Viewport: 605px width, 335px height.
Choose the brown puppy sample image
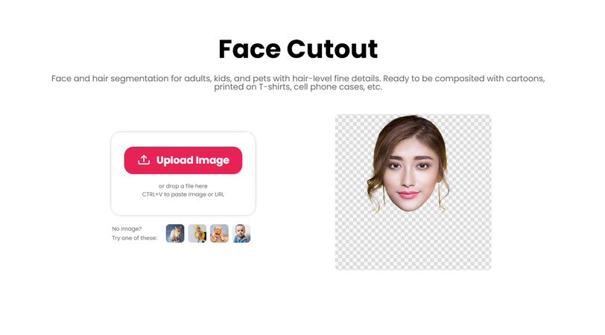(x=219, y=234)
